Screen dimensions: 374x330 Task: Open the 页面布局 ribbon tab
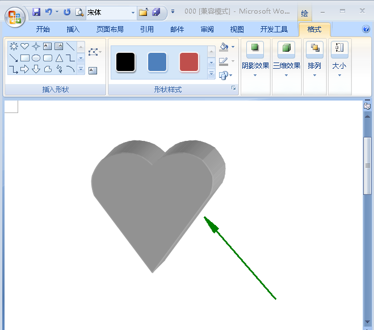pyautogui.click(x=110, y=30)
